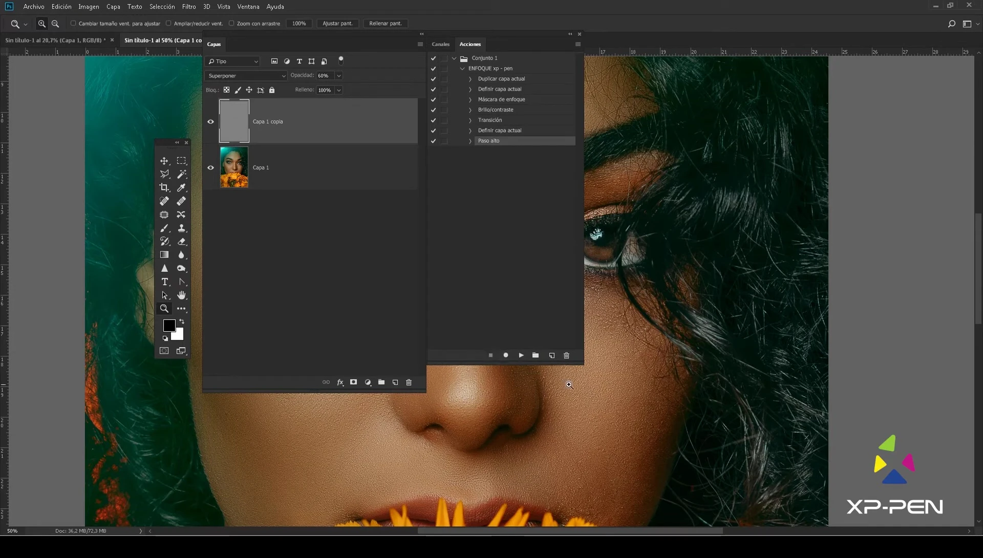Open layer styles fx menu

[340, 382]
